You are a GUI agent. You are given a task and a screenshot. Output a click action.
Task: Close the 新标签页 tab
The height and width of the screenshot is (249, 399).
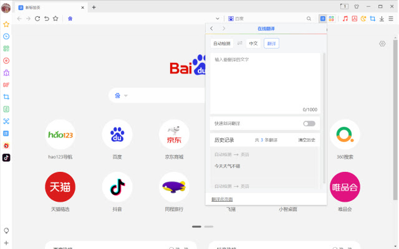coord(83,7)
